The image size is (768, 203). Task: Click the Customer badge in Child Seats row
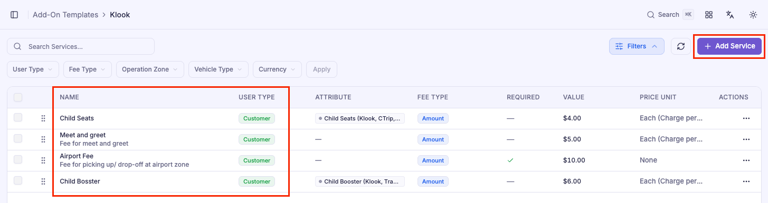point(257,118)
